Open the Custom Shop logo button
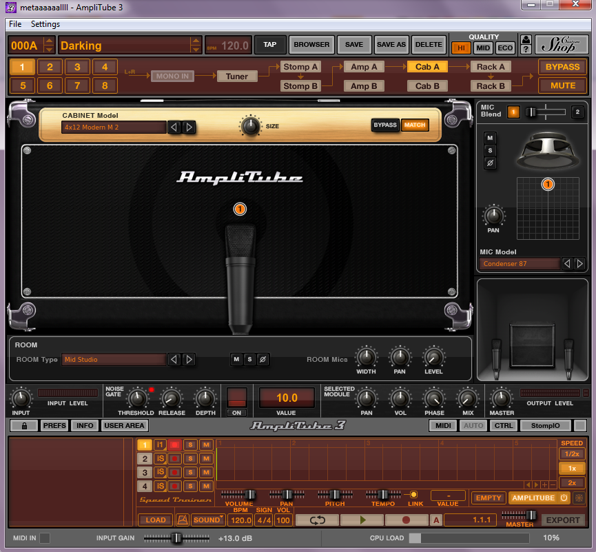Screen dimensions: 596x552 [x=561, y=45]
